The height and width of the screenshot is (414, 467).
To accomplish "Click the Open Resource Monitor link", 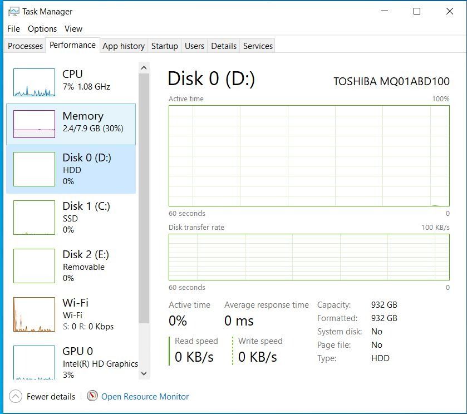I will 145,397.
